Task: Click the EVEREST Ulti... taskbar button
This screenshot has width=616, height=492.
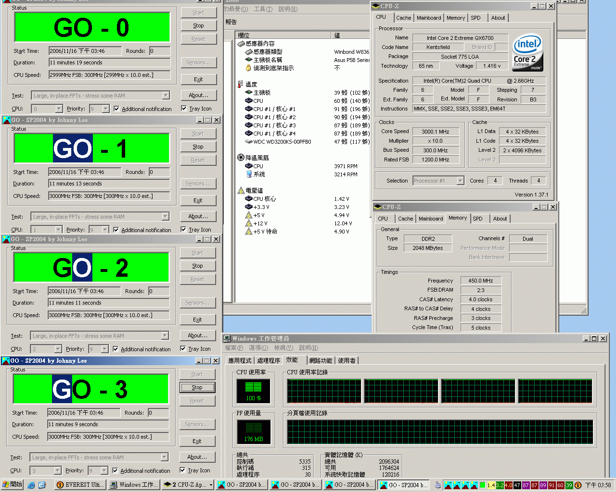Action: (80, 485)
